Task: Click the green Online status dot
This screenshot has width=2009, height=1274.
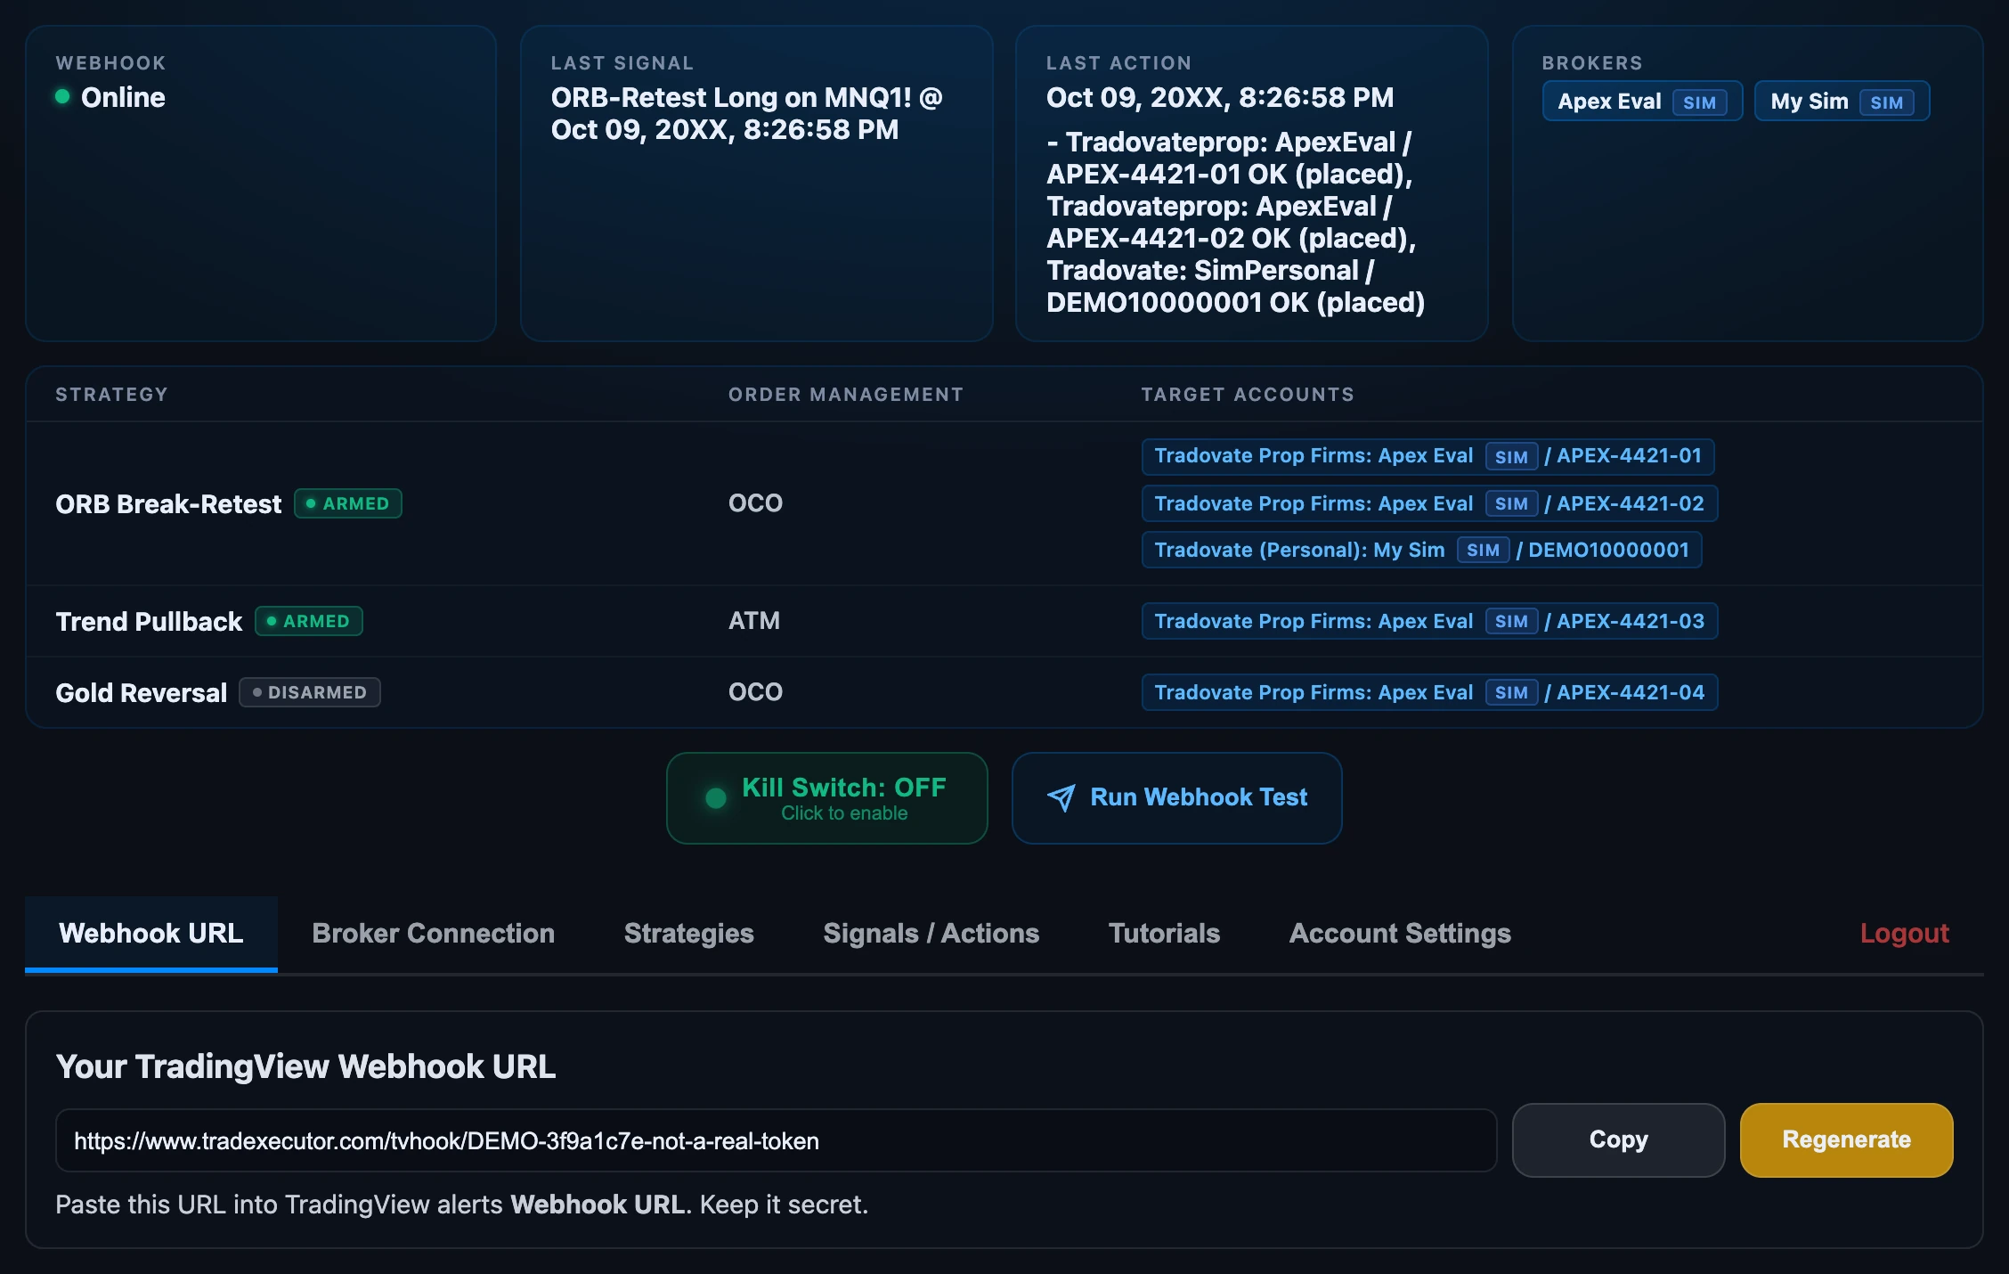Action: tap(62, 96)
